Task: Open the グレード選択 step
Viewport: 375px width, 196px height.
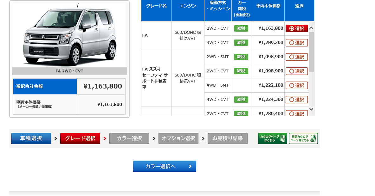Action: [x=80, y=138]
